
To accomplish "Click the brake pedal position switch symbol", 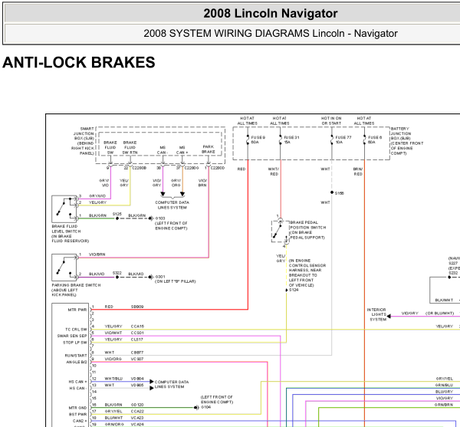I will pos(280,232).
